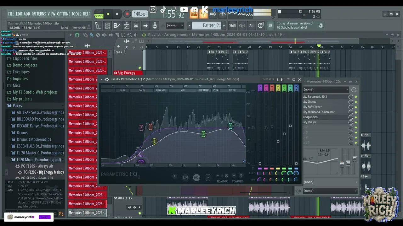Open the EQ Presets menu
The image size is (403, 226).
tap(269, 79)
